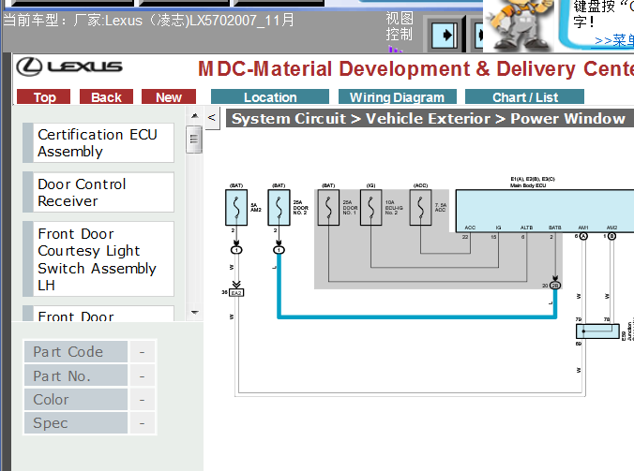Click the Part No. label cell
Screen dimensions: 634x471
point(76,376)
